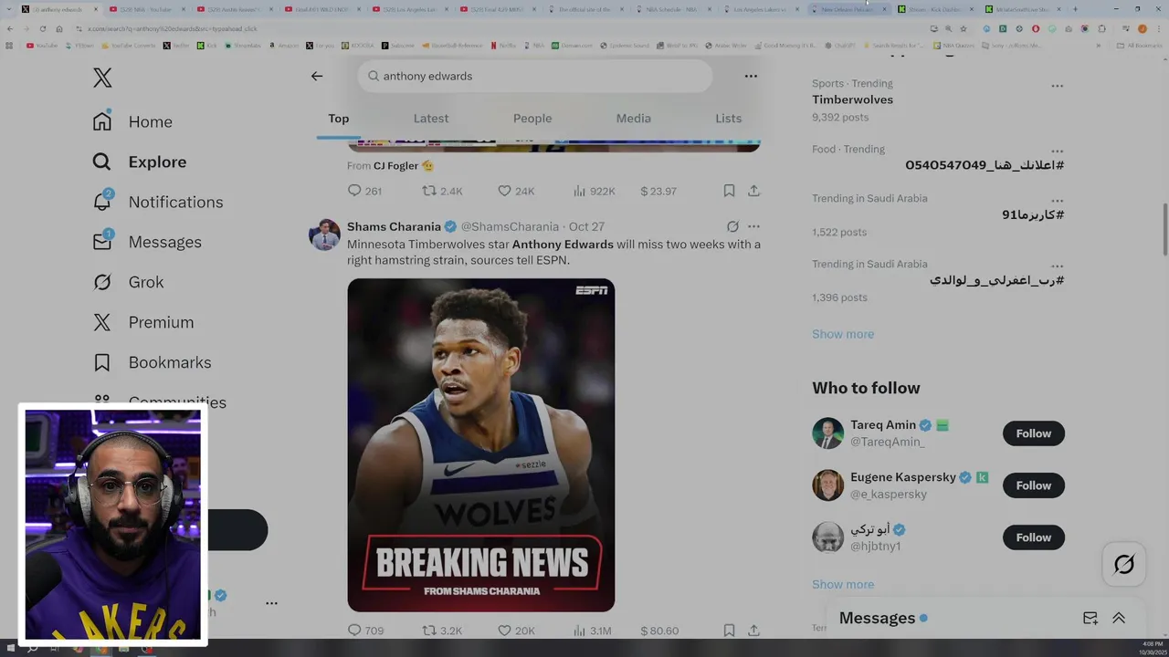Open the browser extensions puzzle icon

pyautogui.click(x=1101, y=28)
